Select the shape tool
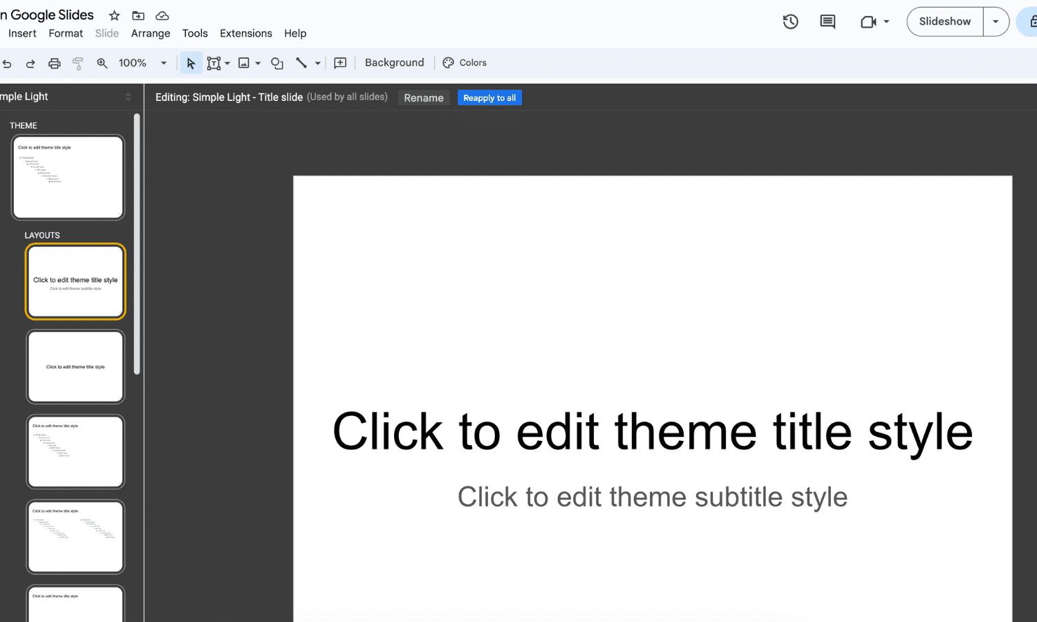Image resolution: width=1037 pixels, height=622 pixels. (277, 62)
